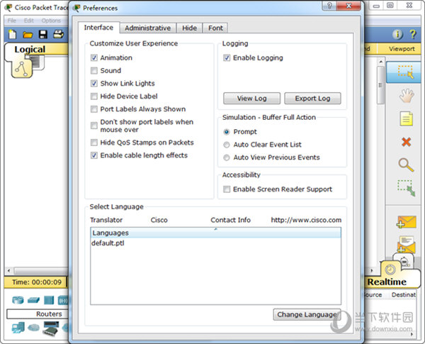Select WAN Emulation cloud category icon
This screenshot has height=344, width=425.
pos(33,328)
